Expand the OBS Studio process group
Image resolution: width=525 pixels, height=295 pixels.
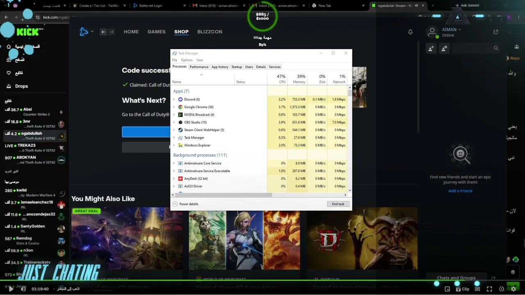coord(174,123)
